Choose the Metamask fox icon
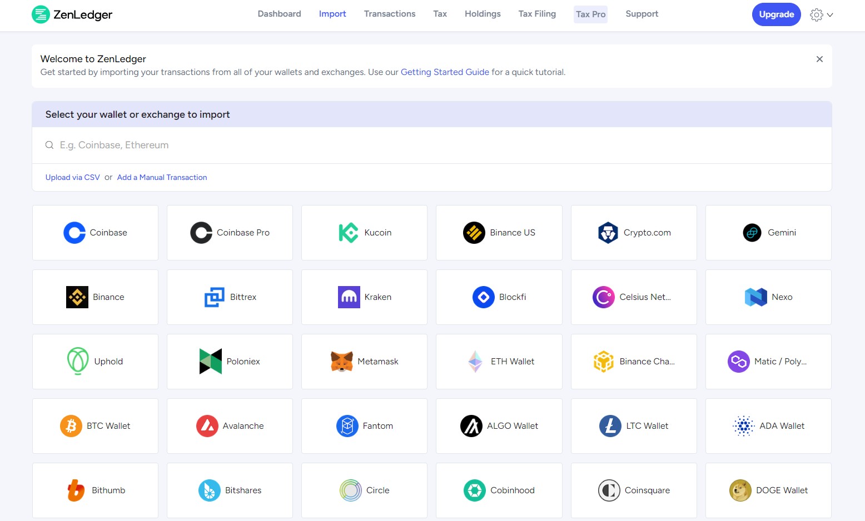 (x=342, y=362)
